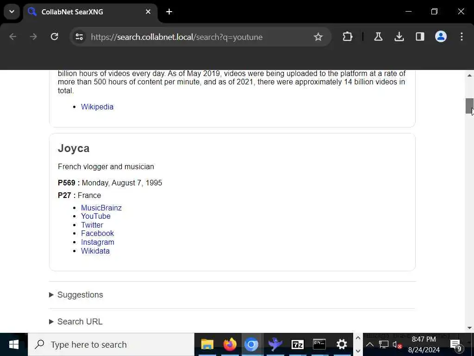Click the browser back arrow
Viewport: 474px width, 356px height.
(12, 37)
